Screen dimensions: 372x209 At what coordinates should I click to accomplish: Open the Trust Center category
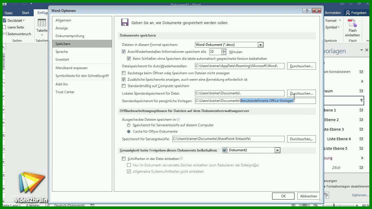(82, 92)
